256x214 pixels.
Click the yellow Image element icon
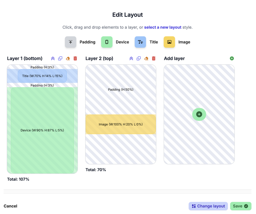(169, 42)
